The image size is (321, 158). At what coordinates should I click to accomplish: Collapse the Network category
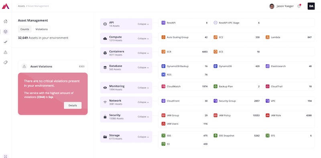tap(143, 102)
